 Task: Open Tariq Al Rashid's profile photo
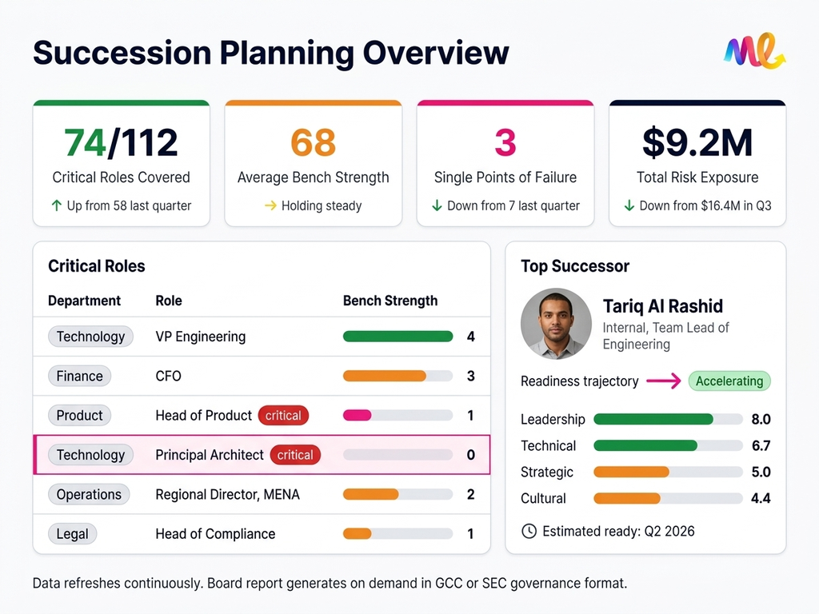tap(556, 323)
